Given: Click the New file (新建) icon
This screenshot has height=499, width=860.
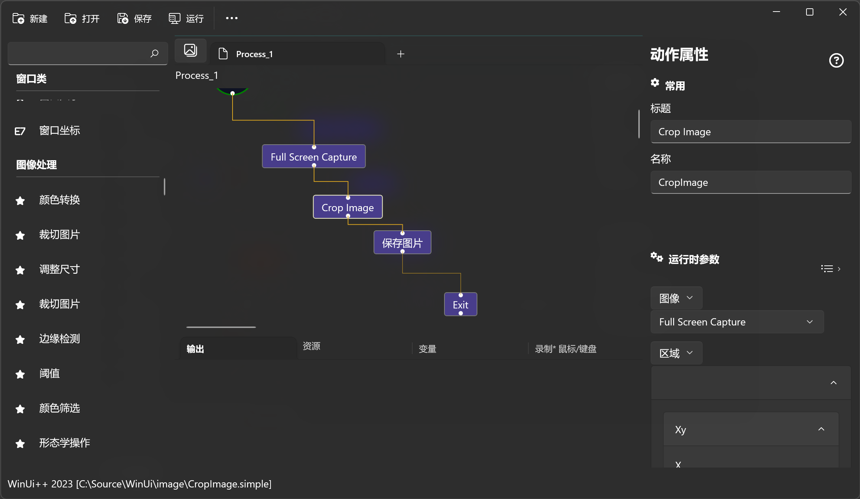Looking at the screenshot, I should (18, 18).
